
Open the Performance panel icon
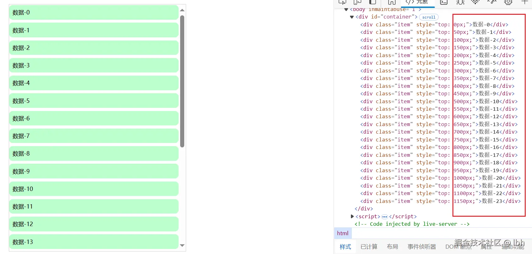(x=492, y=2)
